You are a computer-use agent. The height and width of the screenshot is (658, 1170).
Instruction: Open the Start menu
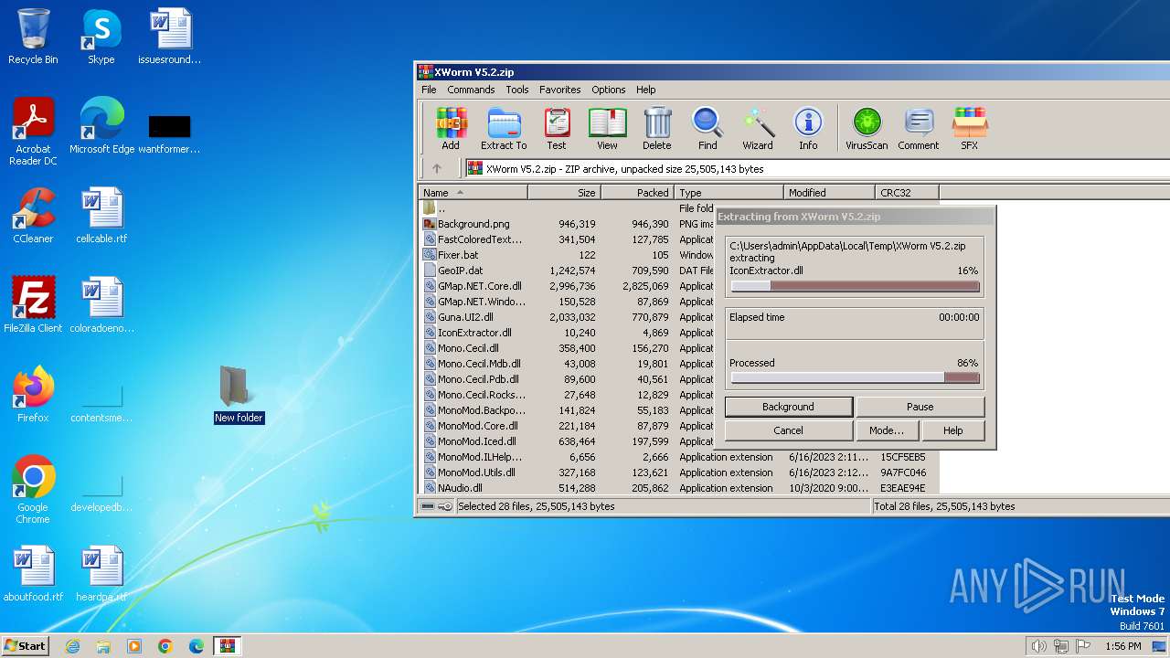point(25,646)
